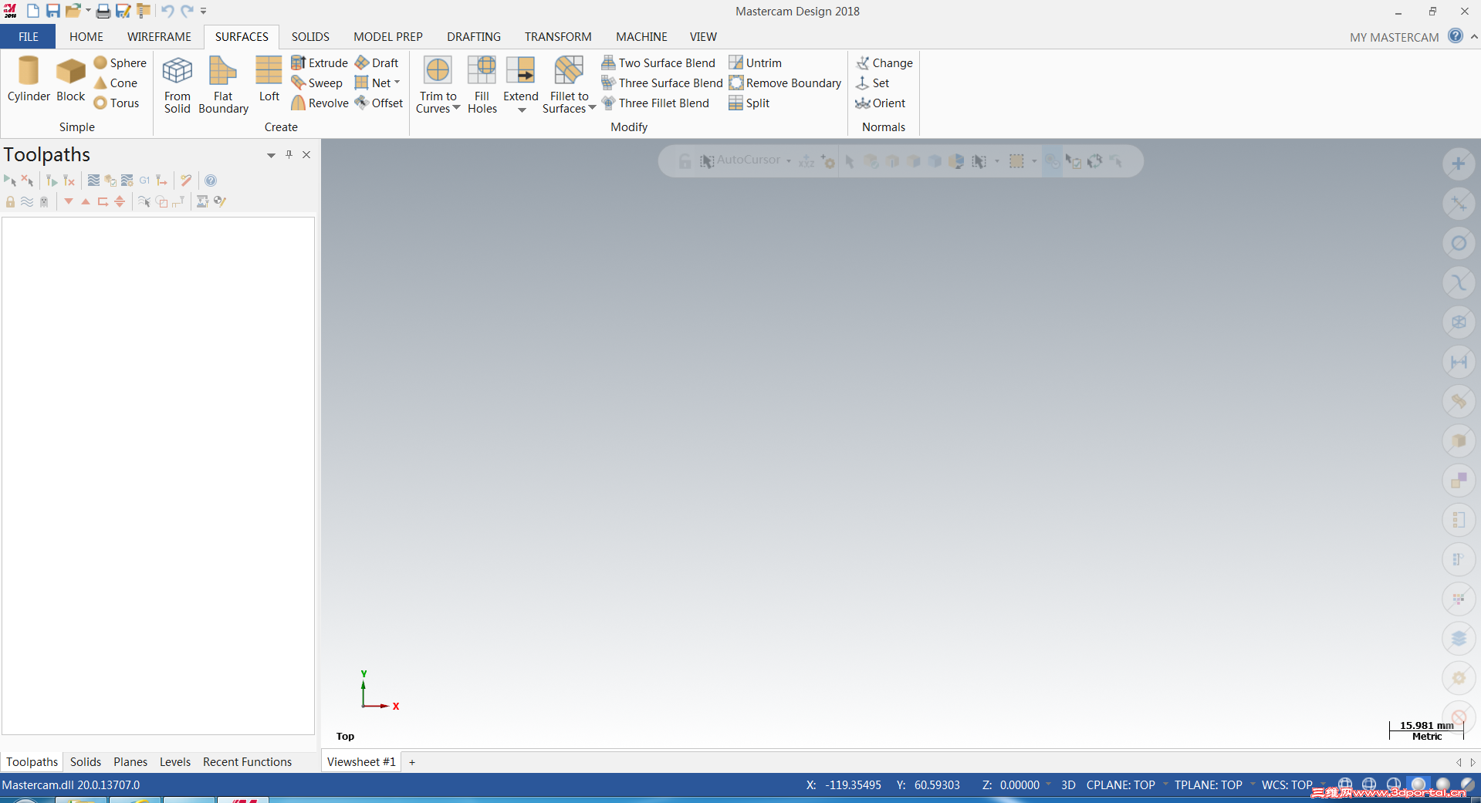Pick the Three Surface Blend tool
Viewport: 1481px width, 803px height.
click(662, 83)
